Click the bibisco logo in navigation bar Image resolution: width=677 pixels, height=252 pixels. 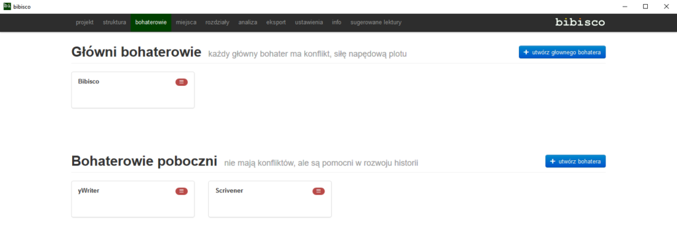pyautogui.click(x=580, y=22)
